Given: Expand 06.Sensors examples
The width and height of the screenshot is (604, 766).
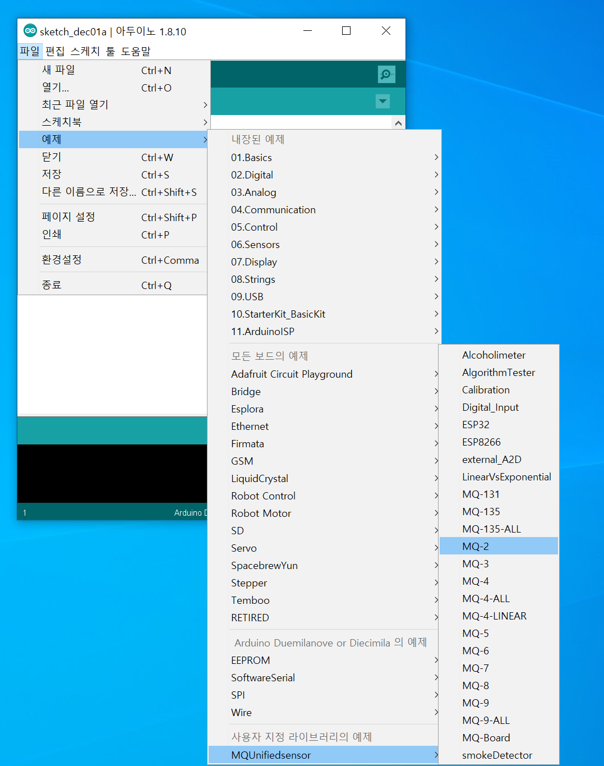Looking at the screenshot, I should click(x=324, y=245).
